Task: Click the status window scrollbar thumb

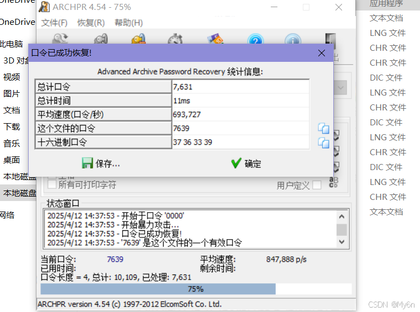Action: click(342, 230)
